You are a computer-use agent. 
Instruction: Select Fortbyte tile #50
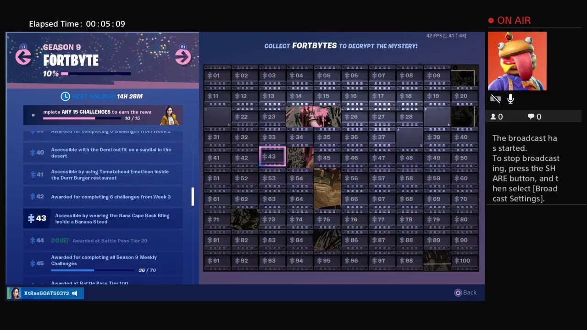[x=465, y=158]
